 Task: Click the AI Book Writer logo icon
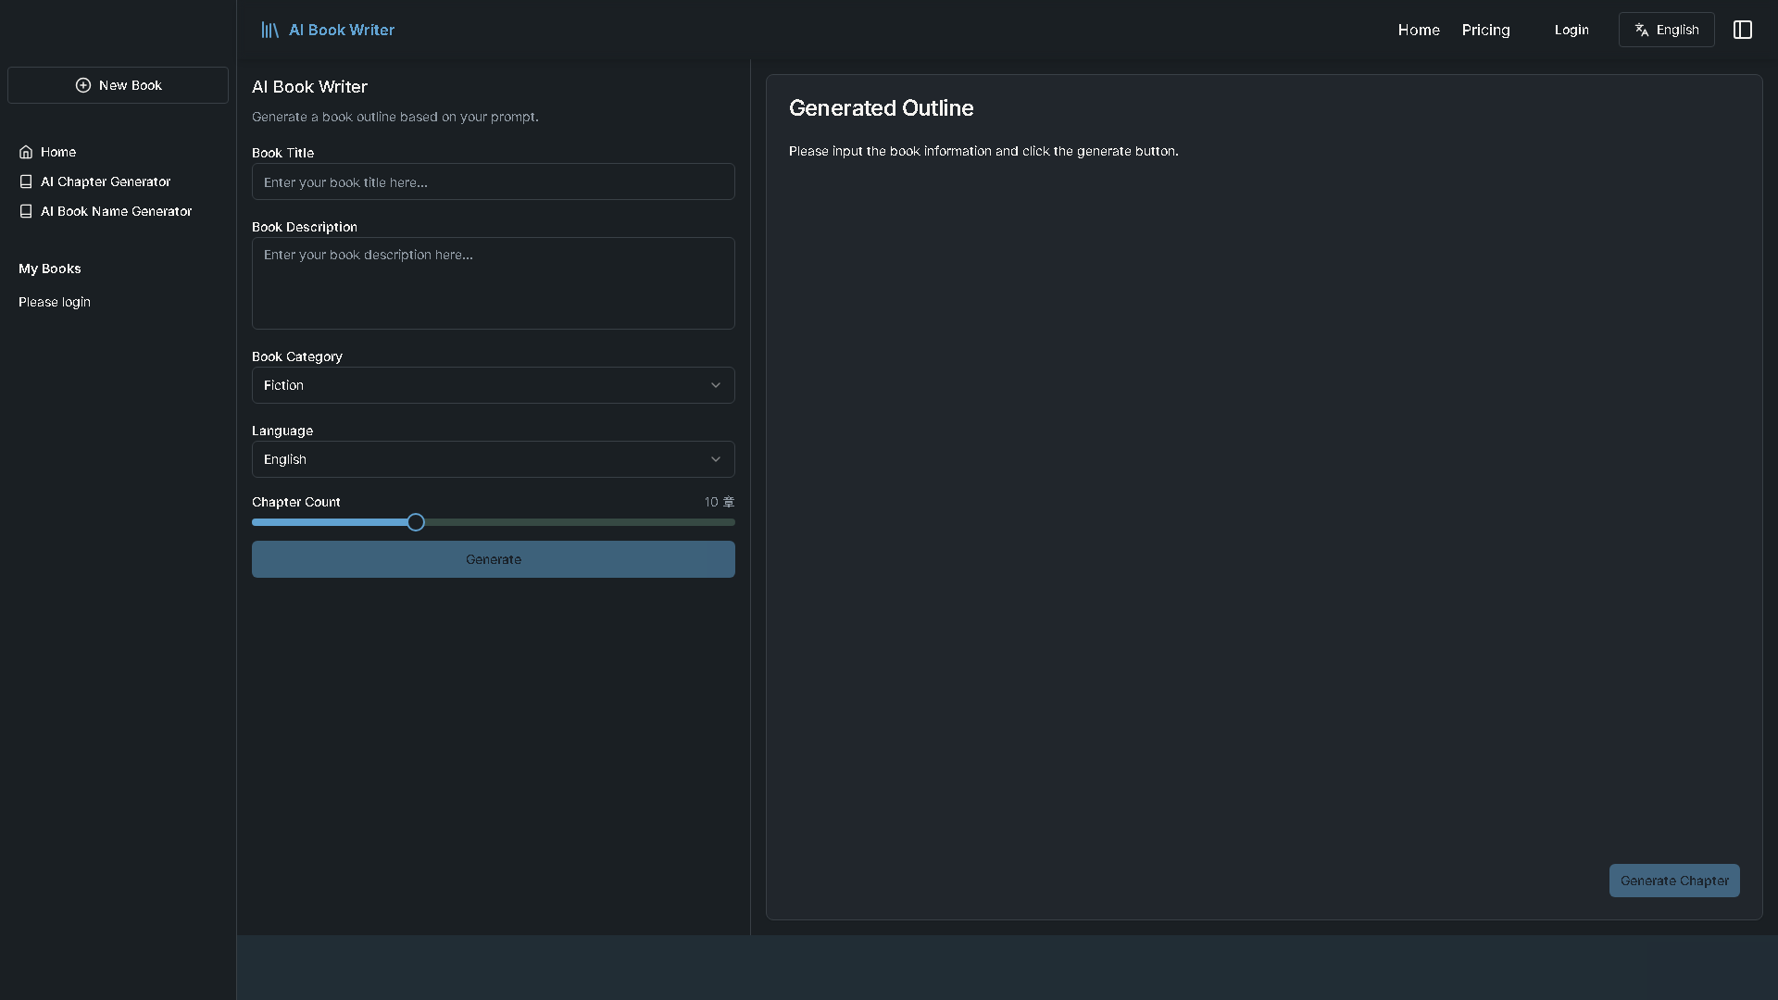[x=269, y=30]
